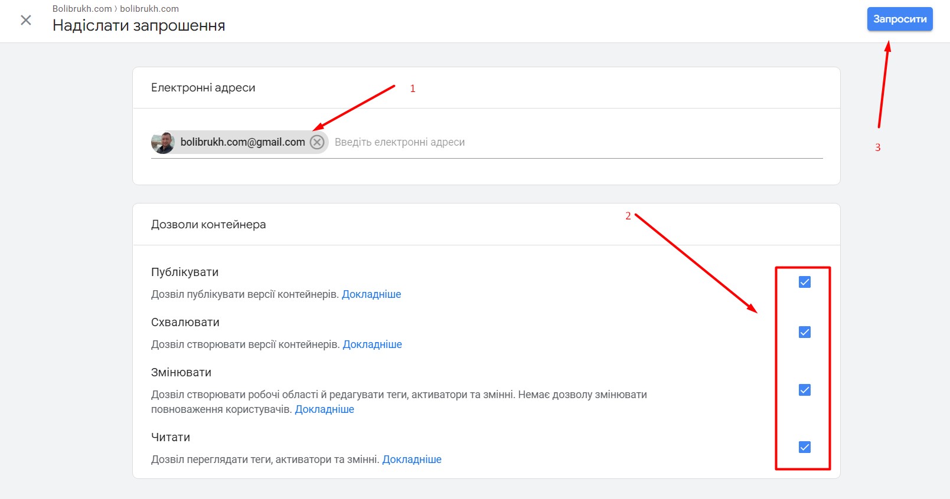Toggle the Читати permission checkbox
Screen dimensions: 950x499
pyautogui.click(x=805, y=447)
